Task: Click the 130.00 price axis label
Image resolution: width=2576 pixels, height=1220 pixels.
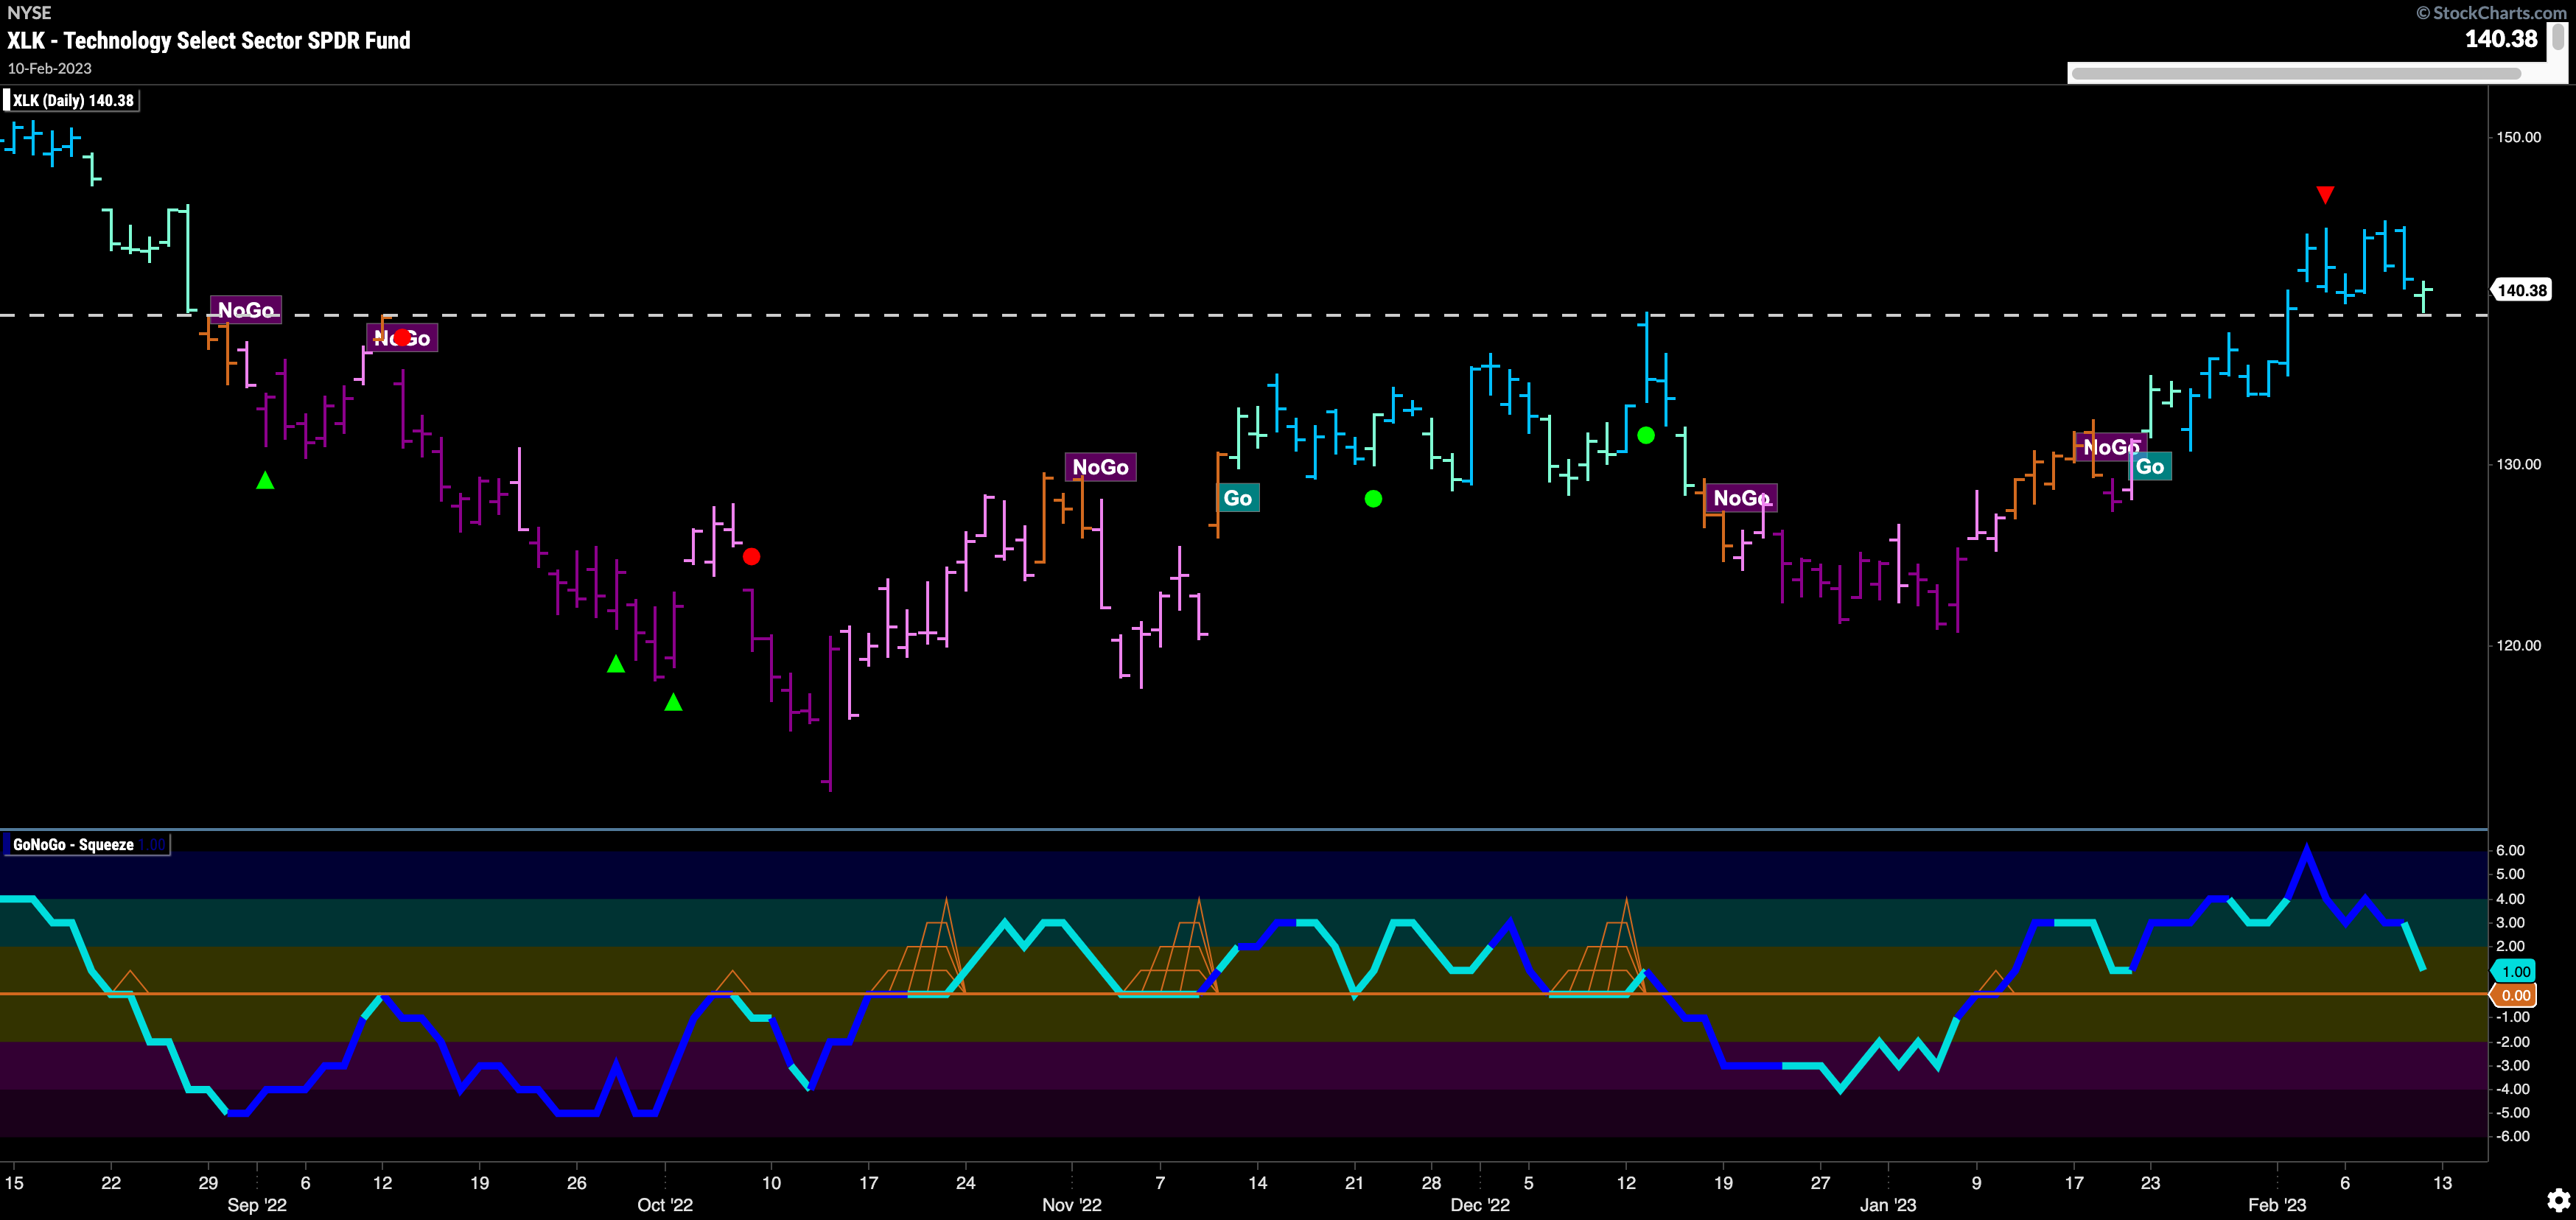Action: point(2518,464)
